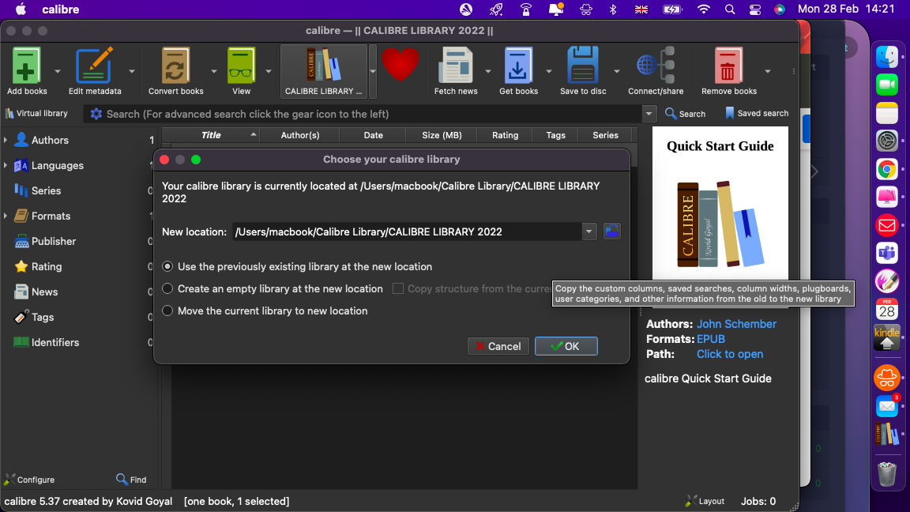This screenshot has width=910, height=512.
Task: Expand the View dropdown arrow
Action: tap(268, 71)
